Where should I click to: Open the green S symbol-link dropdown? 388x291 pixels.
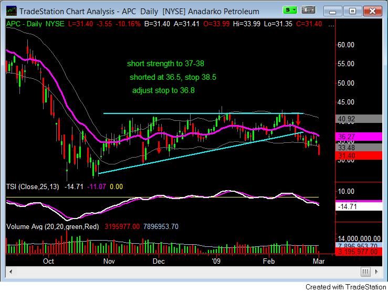coord(290,10)
